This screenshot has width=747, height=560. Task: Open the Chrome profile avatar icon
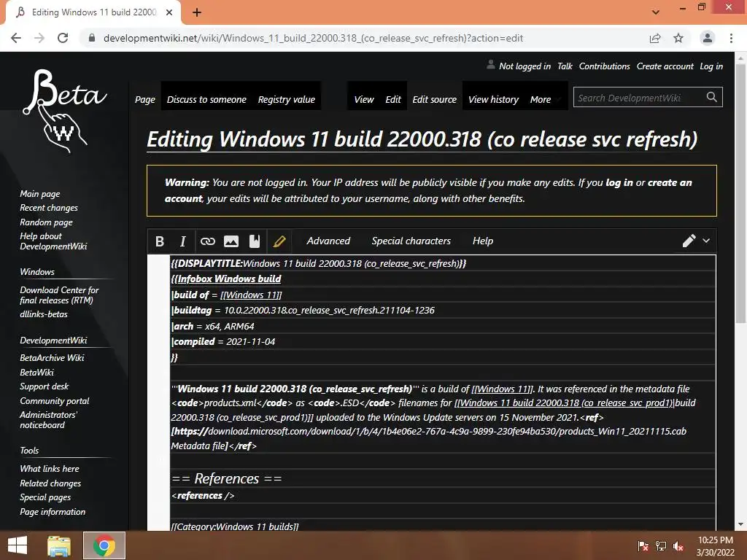pos(708,38)
